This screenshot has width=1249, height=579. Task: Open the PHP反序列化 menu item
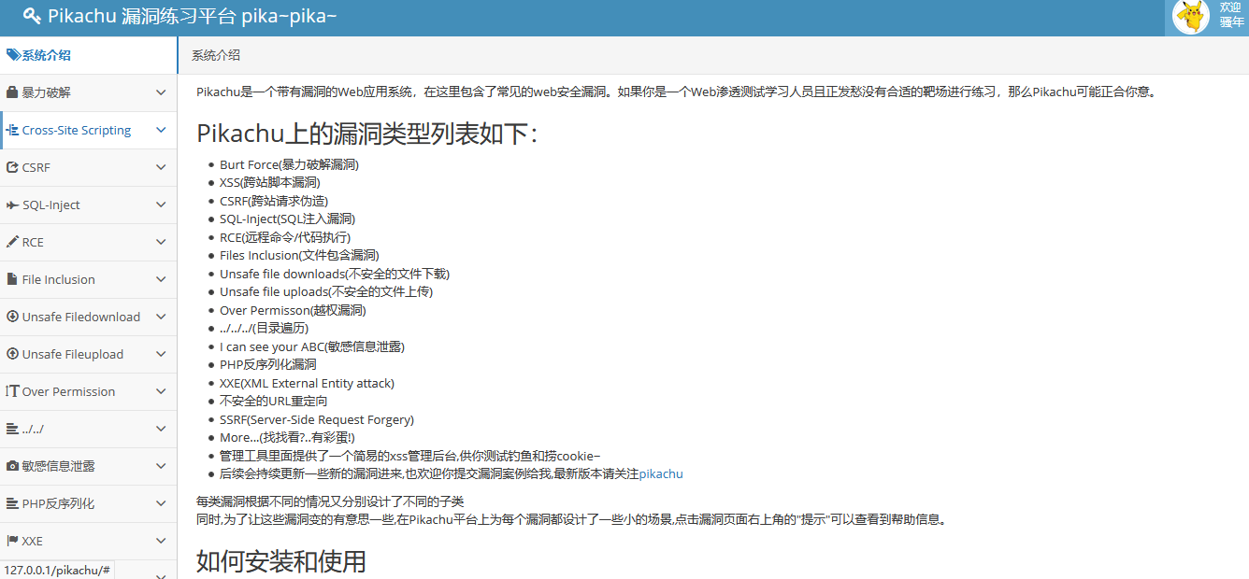click(88, 503)
